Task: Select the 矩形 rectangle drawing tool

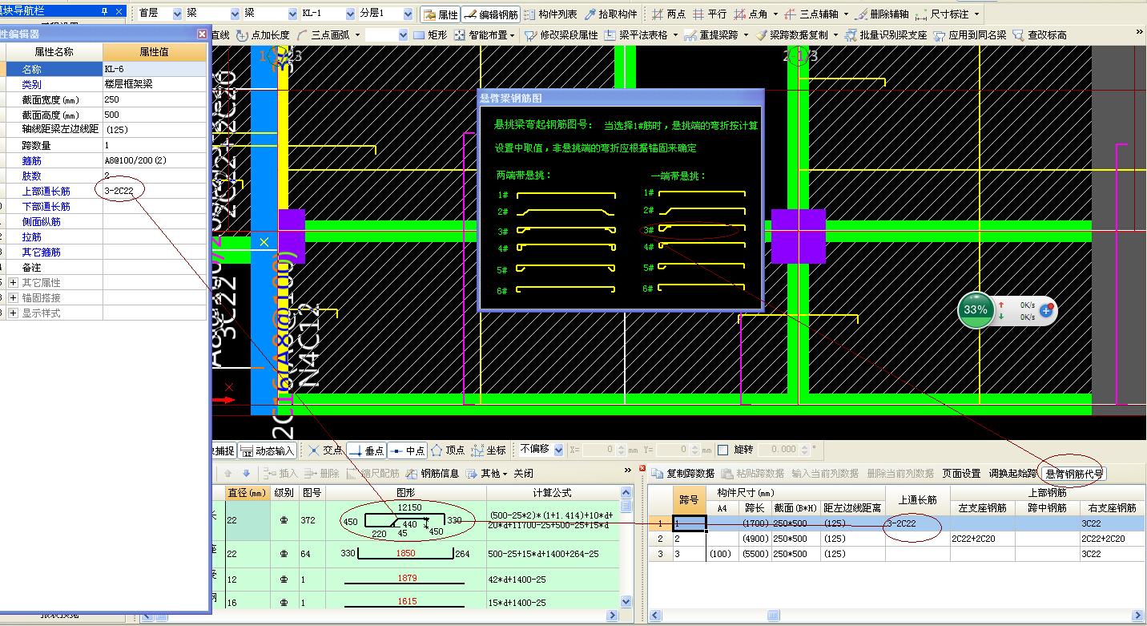Action: (430, 35)
